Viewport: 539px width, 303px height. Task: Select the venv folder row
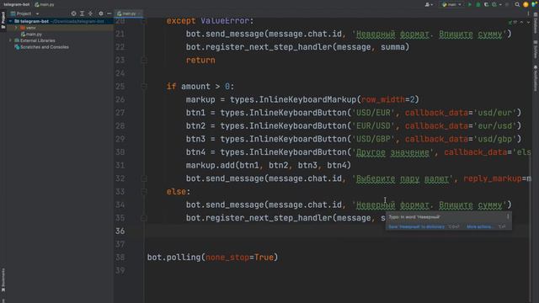60,28
